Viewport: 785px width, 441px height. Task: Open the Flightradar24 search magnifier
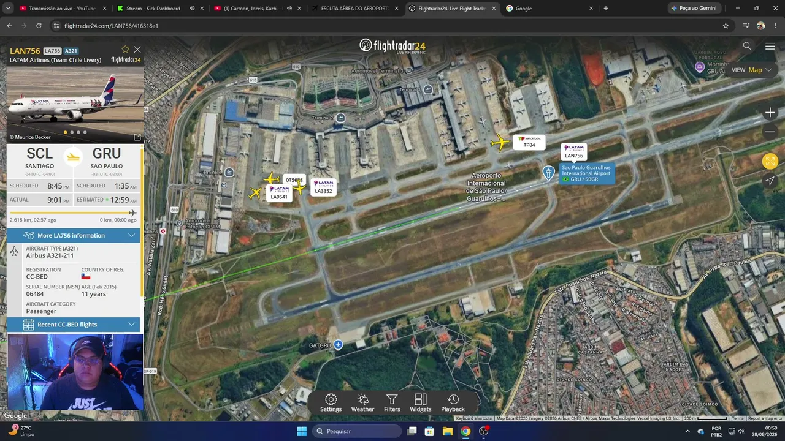[747, 46]
